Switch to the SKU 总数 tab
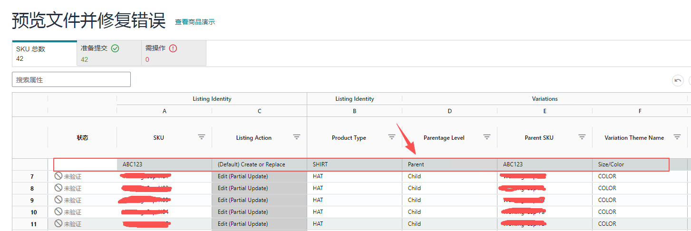 [44, 53]
